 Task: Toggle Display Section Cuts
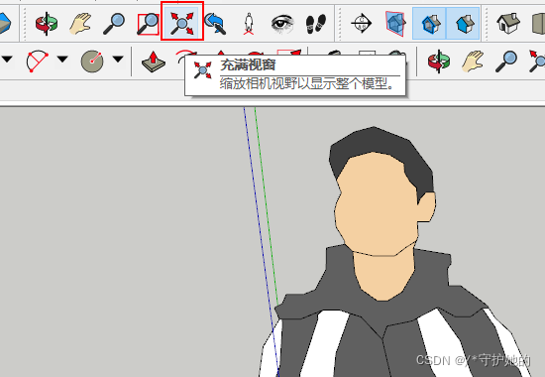click(x=429, y=23)
